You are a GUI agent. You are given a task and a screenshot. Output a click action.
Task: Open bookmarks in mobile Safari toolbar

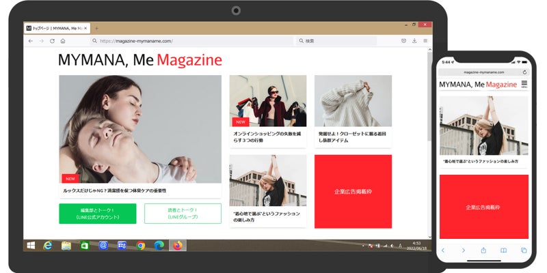504,250
